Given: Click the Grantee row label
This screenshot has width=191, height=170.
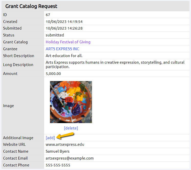Looking at the screenshot, I should click(x=10, y=49).
